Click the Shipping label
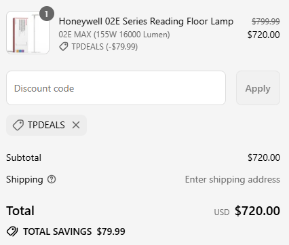This screenshot has width=289, height=245. 24,180
